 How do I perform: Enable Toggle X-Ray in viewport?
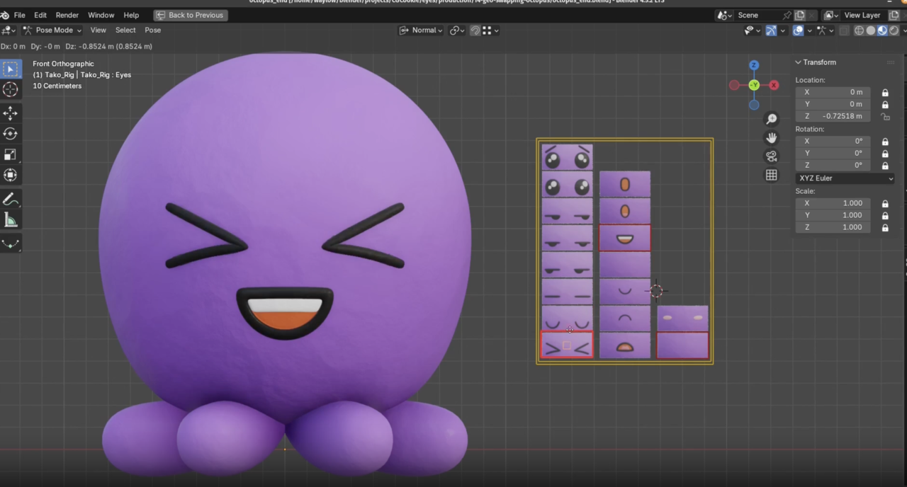(x=843, y=30)
